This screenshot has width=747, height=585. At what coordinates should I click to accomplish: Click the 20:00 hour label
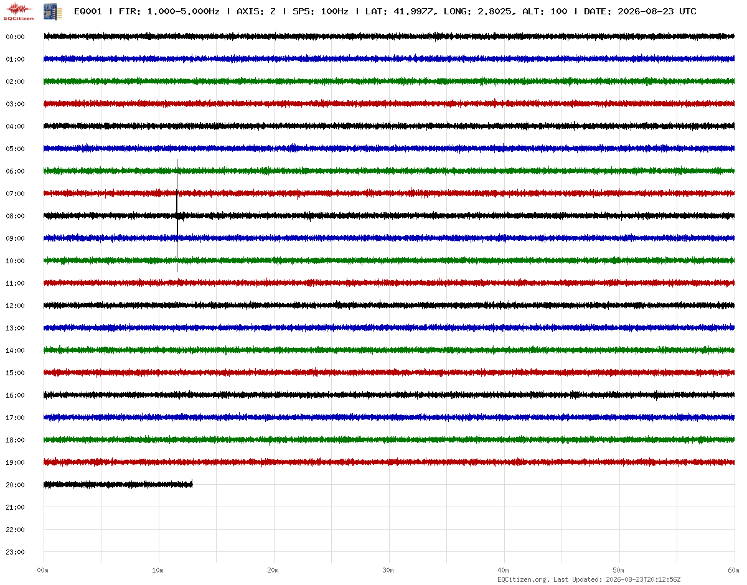click(x=15, y=485)
